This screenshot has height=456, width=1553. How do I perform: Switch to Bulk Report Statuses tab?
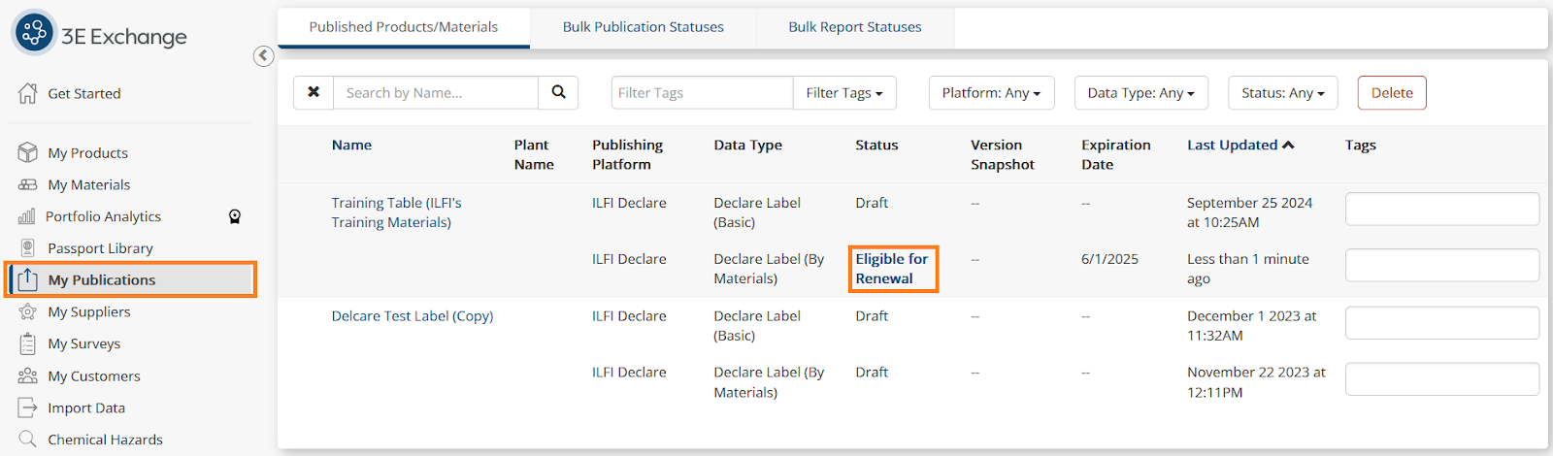pyautogui.click(x=855, y=27)
